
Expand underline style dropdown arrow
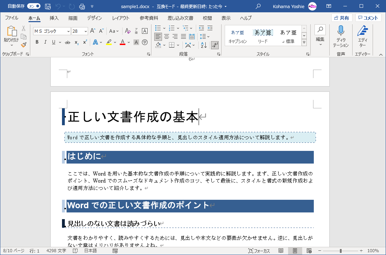tap(60, 42)
